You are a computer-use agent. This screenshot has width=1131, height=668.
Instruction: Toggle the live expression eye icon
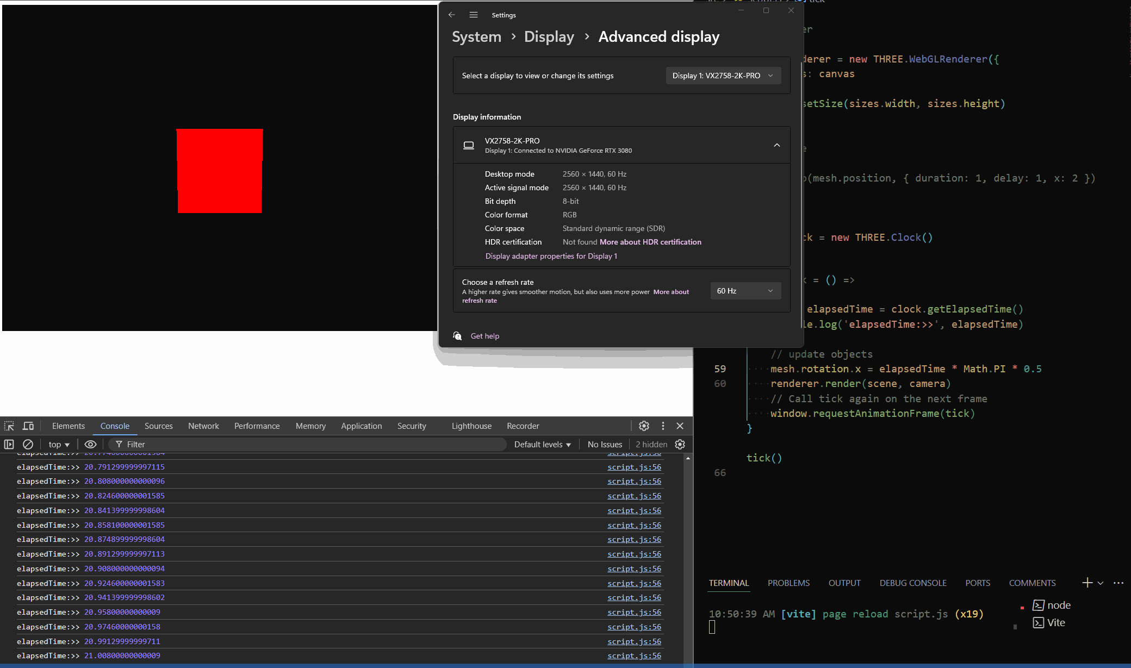[90, 445]
